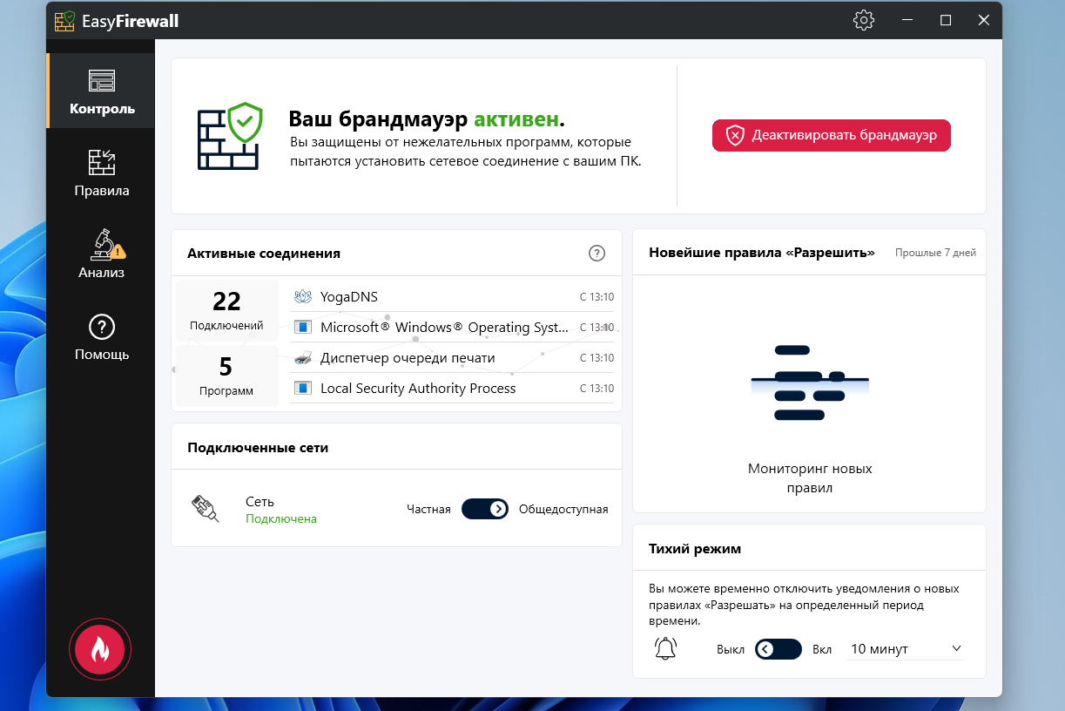This screenshot has height=711, width=1065.
Task: Minimize the EasyFirewall window
Action: (x=907, y=21)
